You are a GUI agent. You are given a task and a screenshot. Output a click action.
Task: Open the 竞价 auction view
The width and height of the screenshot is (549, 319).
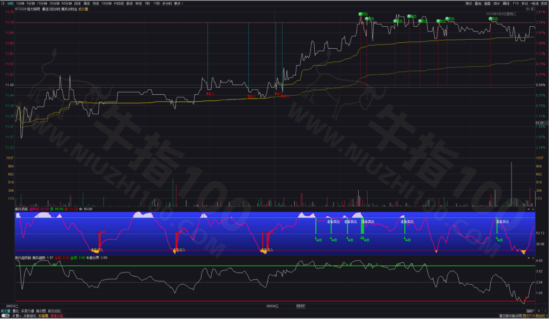coord(469,4)
